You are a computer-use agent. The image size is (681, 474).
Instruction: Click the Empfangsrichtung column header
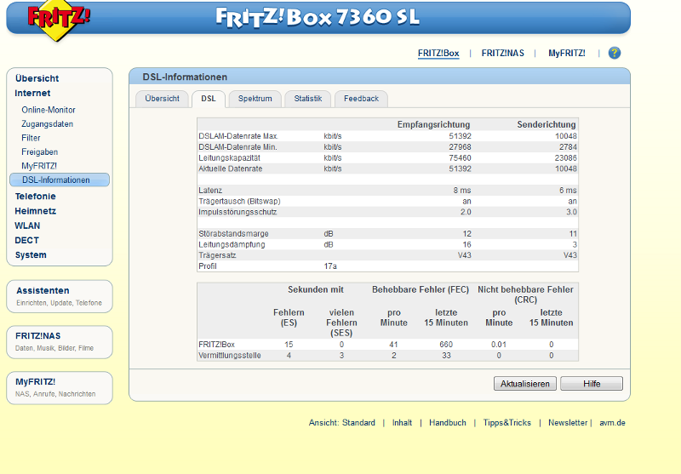[433, 124]
